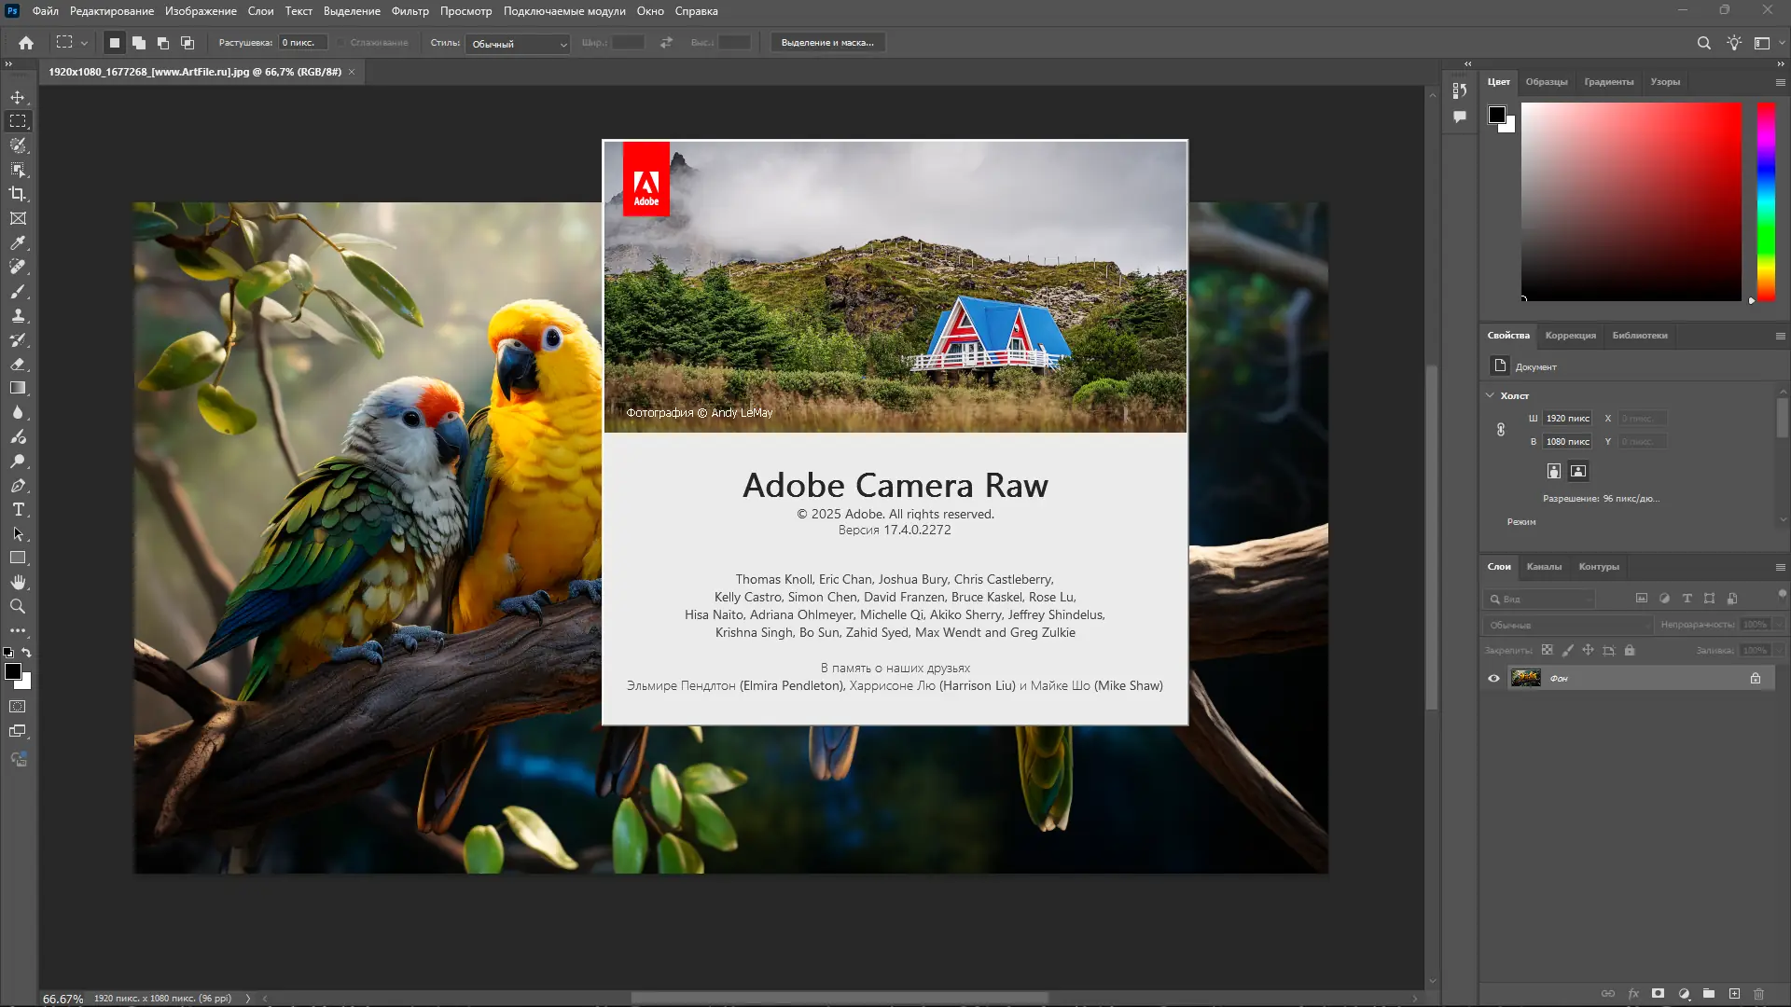Select the Hand tool

[x=17, y=582]
